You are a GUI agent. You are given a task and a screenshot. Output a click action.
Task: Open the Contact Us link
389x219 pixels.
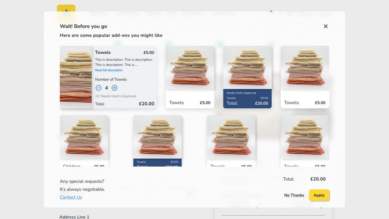click(x=71, y=197)
